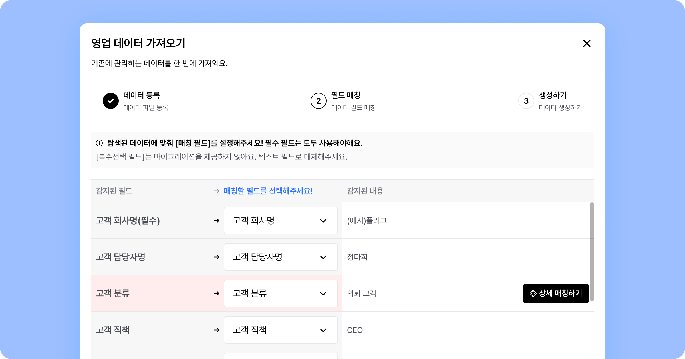This screenshot has width=685, height=359.
Task: Click the step 3 circle icon
Action: tap(526, 101)
